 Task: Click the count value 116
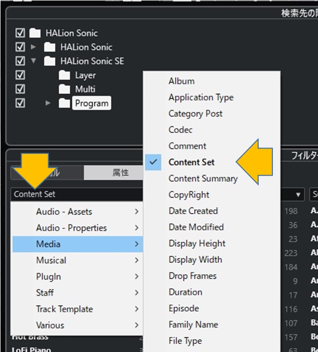[x=291, y=309]
